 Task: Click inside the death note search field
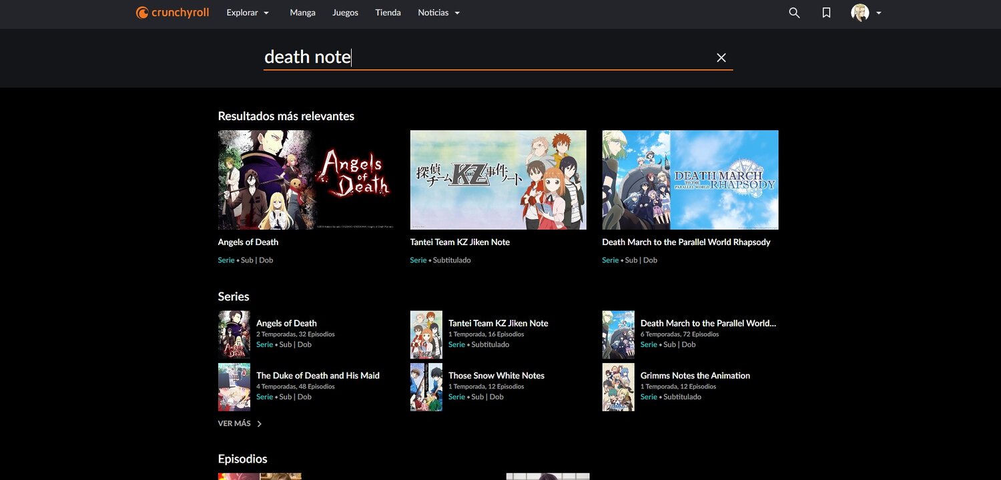coord(467,57)
